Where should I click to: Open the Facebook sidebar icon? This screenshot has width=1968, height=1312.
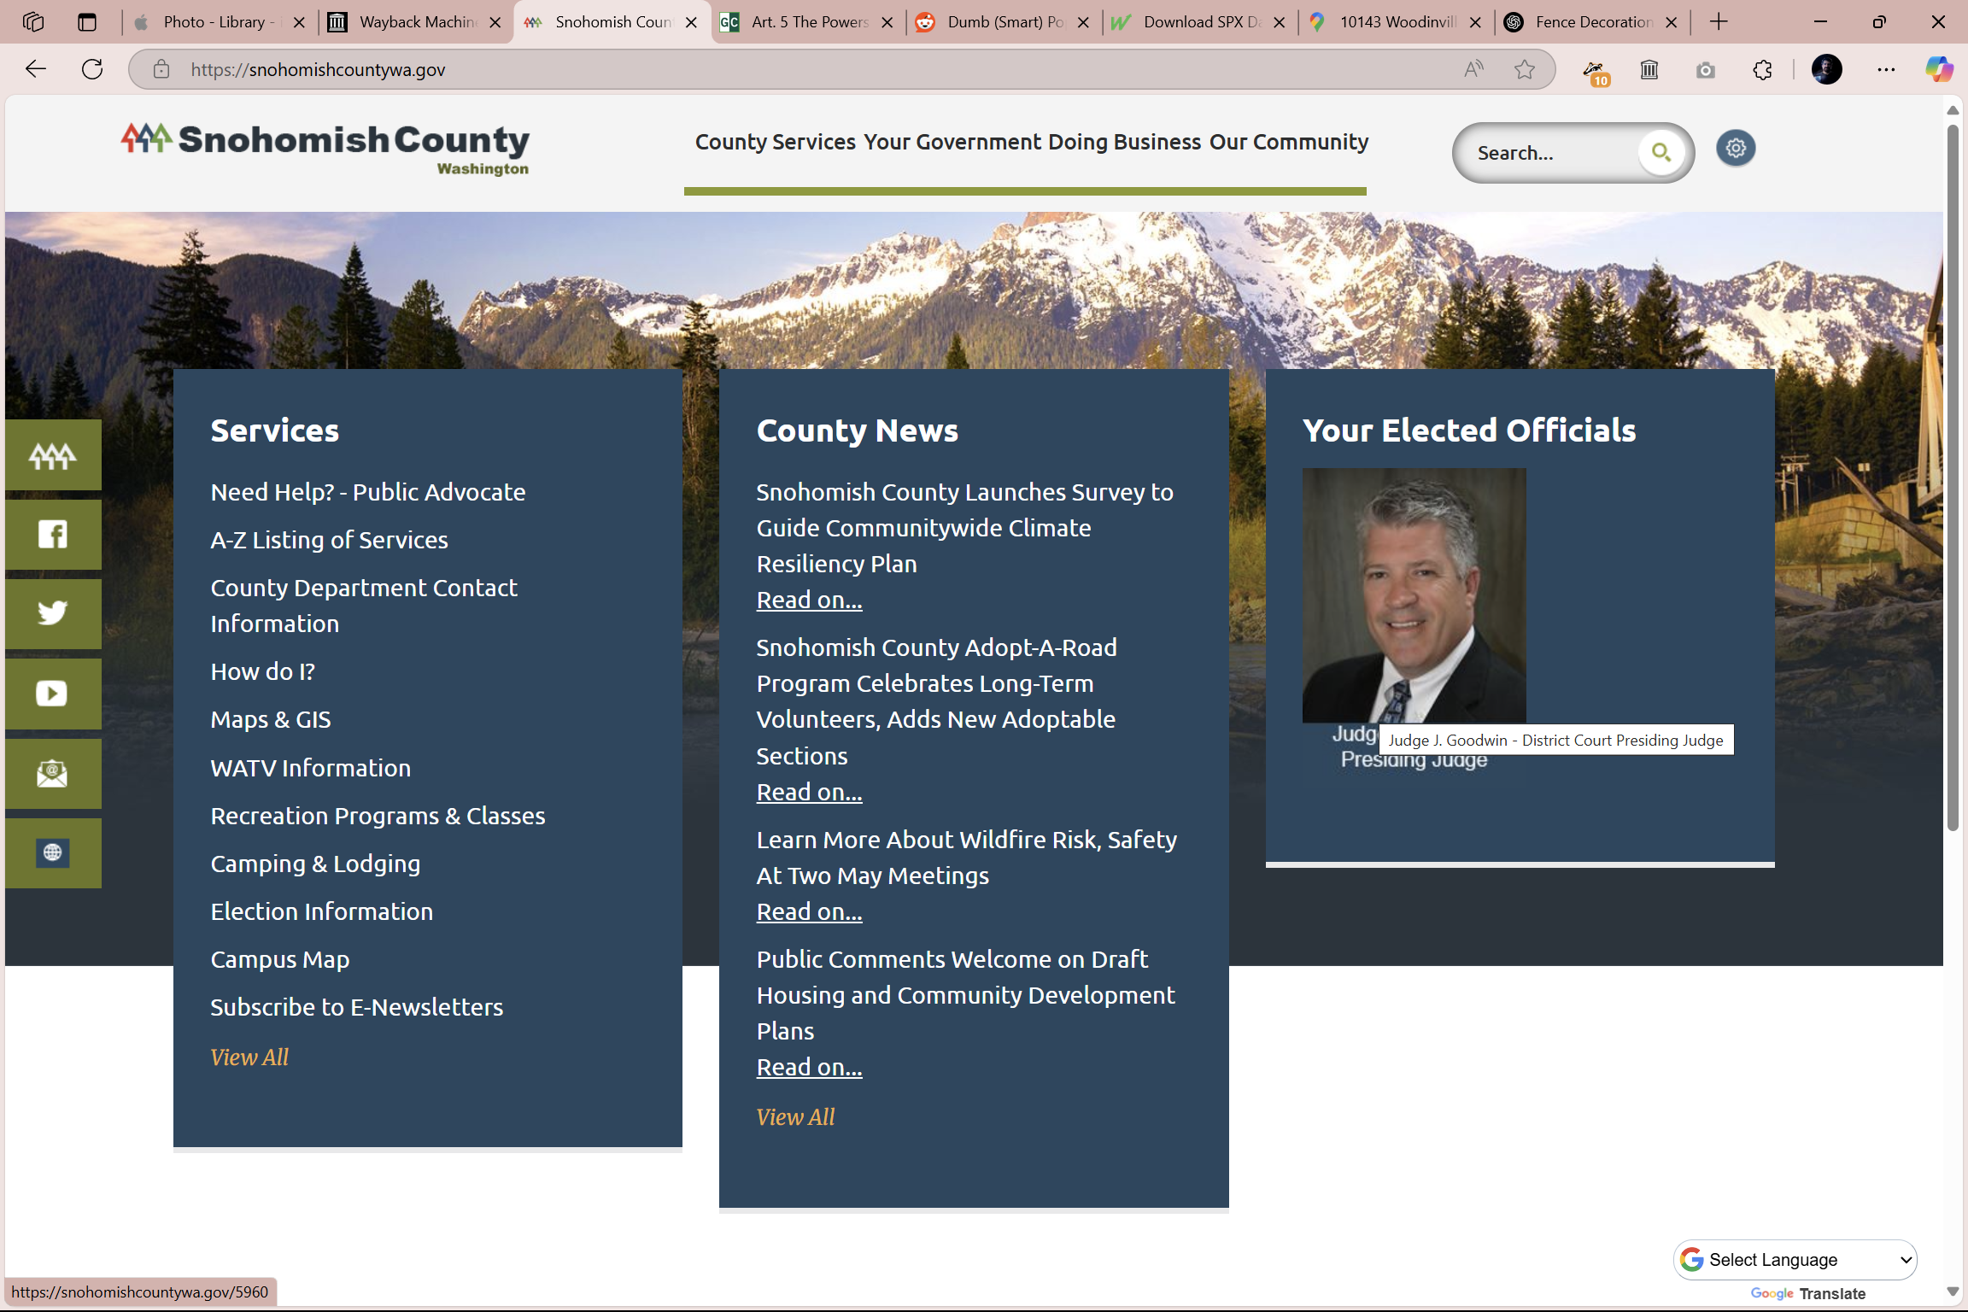[53, 535]
